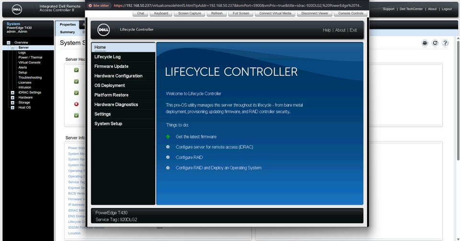Click the print icon in iDRAC page
This screenshot has height=241, width=460.
[x=425, y=43]
